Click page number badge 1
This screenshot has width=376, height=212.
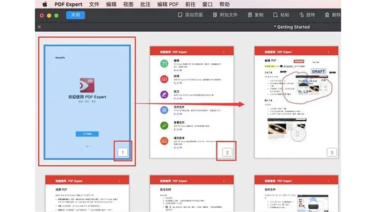click(x=122, y=152)
